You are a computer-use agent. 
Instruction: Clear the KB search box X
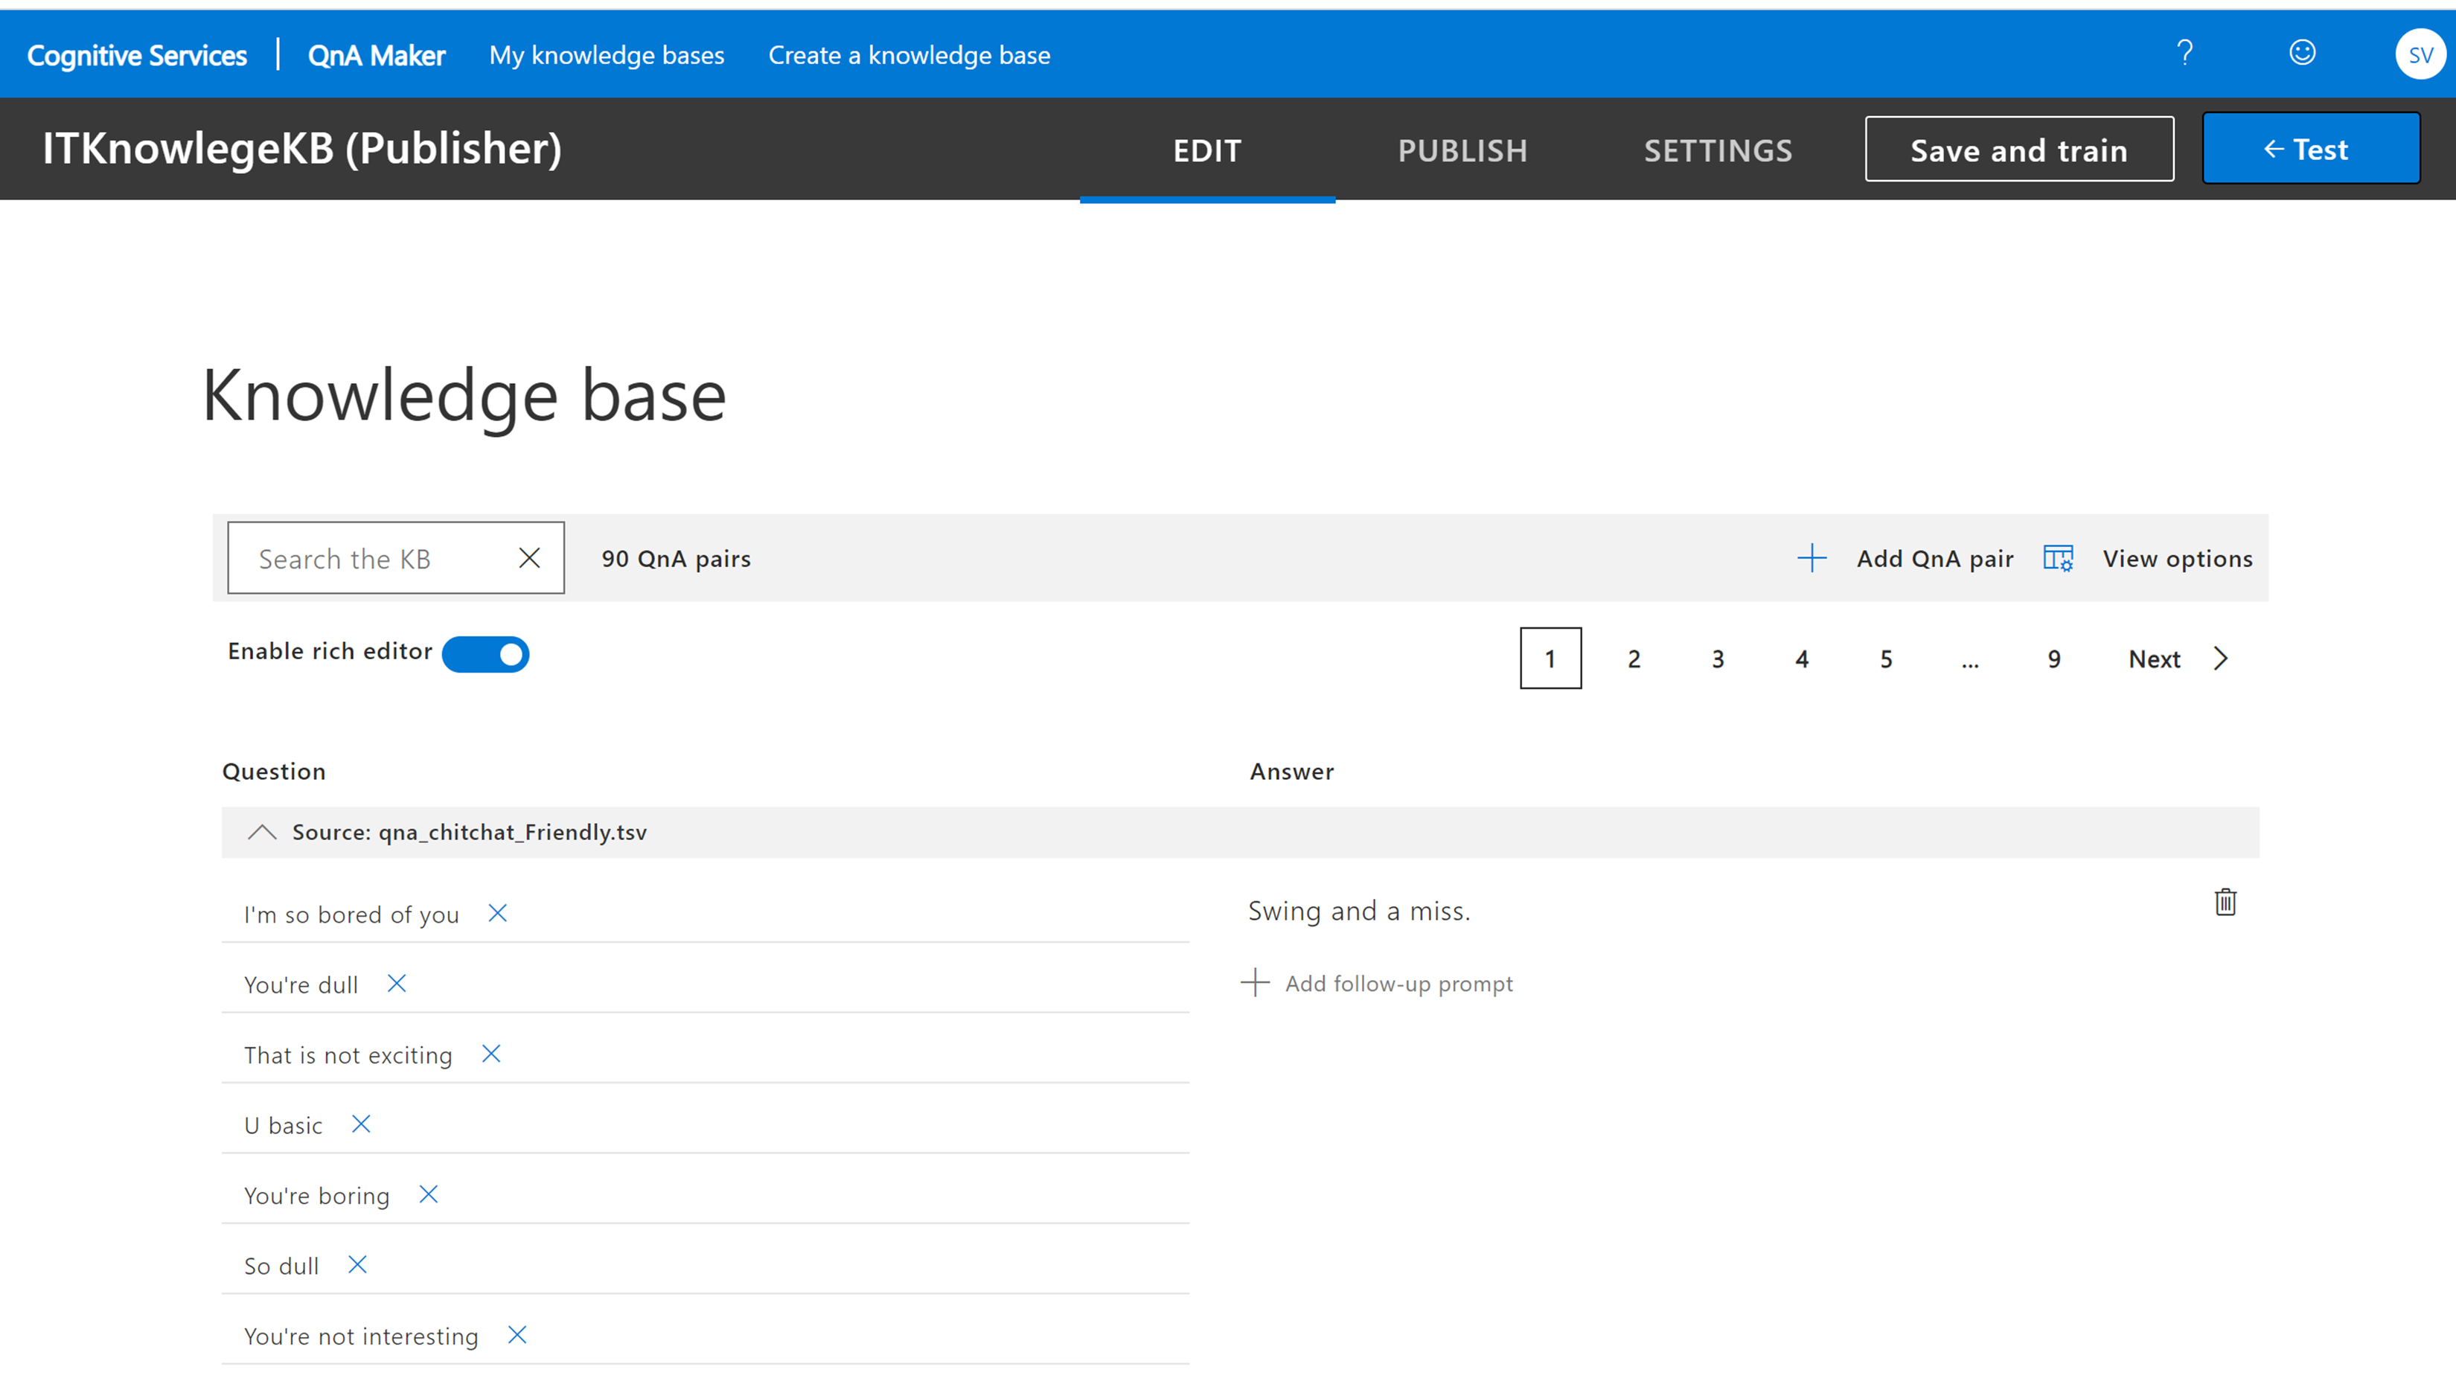(x=529, y=558)
